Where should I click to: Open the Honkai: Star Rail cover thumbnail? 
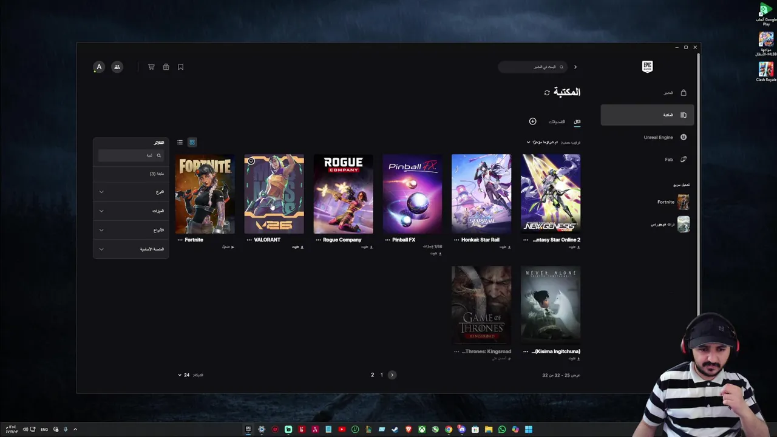(481, 194)
